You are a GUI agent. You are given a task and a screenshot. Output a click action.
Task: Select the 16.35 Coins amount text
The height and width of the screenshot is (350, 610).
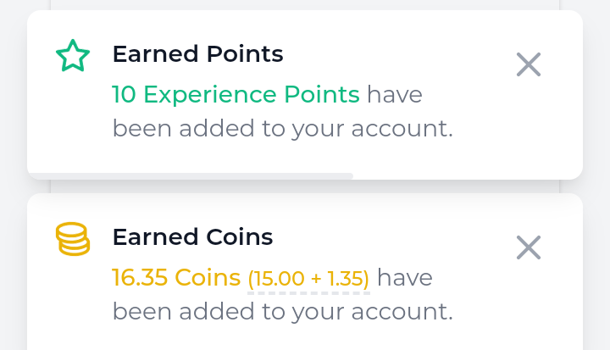[176, 277]
